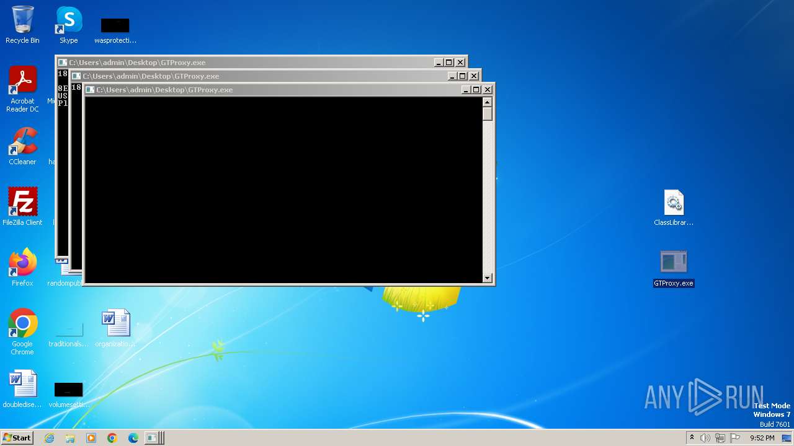Viewport: 794px width, 446px height.
Task: Close the front GTProxy.exe console window
Action: (x=488, y=90)
